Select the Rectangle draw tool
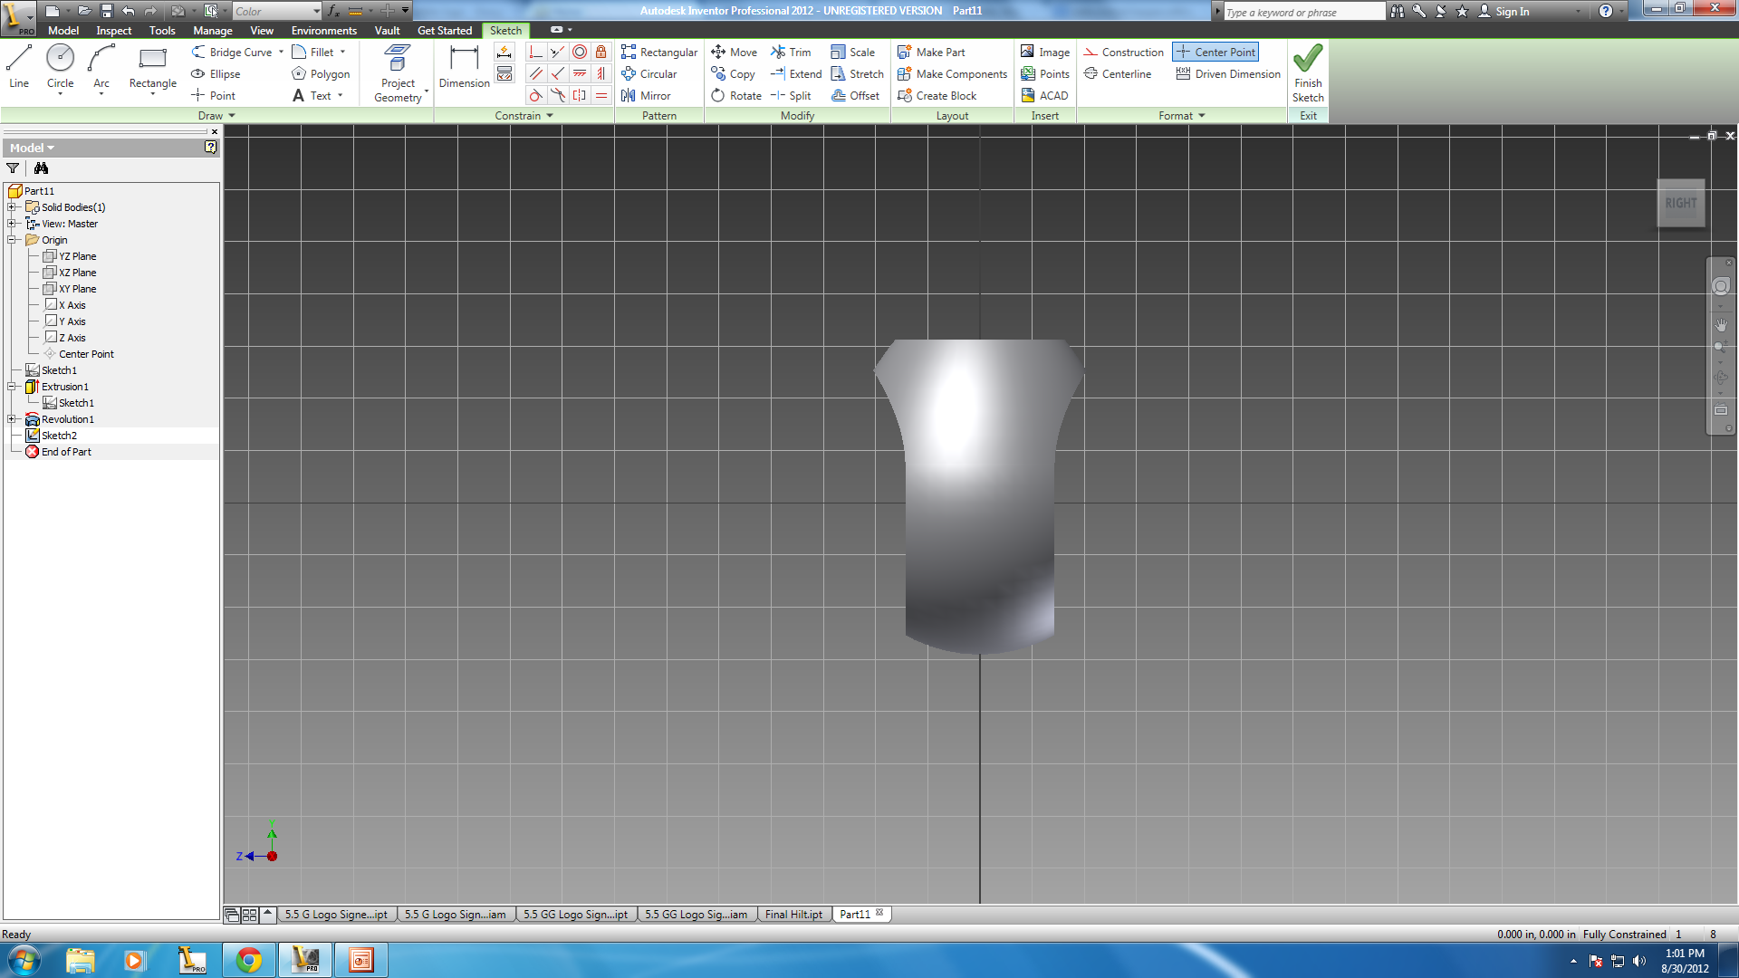 (152, 67)
